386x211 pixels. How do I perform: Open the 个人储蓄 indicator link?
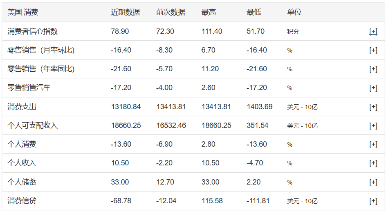point(22,182)
